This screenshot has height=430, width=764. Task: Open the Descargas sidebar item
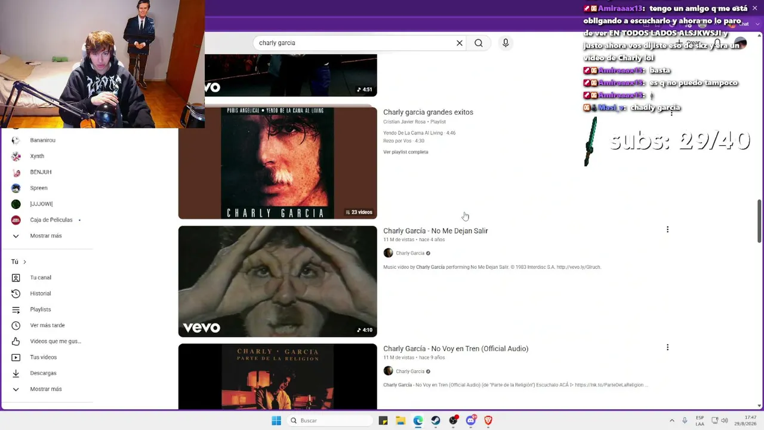click(43, 373)
